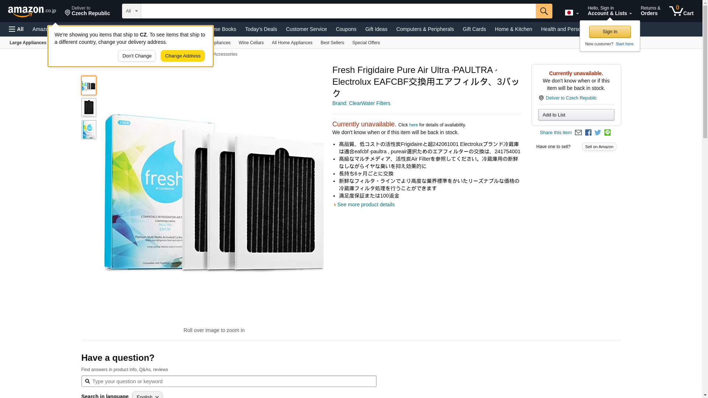708x398 pixels.
Task: Share this item on LINE
Action: click(x=607, y=133)
